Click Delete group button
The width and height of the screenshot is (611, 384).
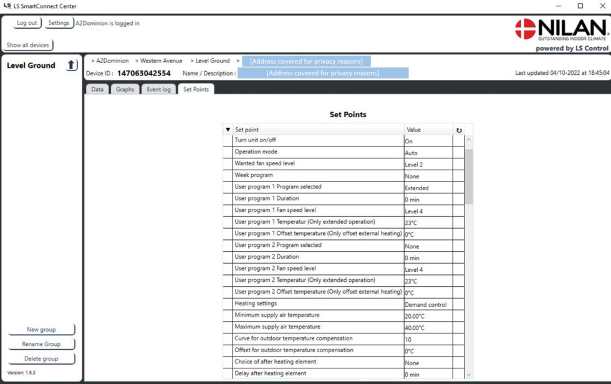coord(41,358)
